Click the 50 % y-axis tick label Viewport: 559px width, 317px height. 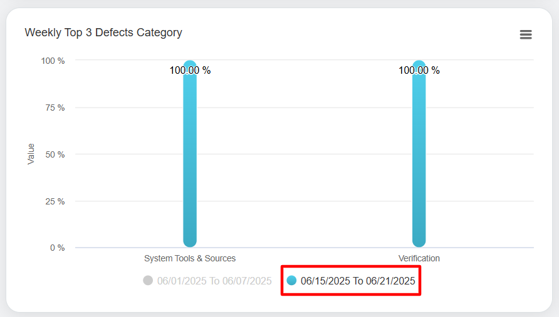(54, 154)
